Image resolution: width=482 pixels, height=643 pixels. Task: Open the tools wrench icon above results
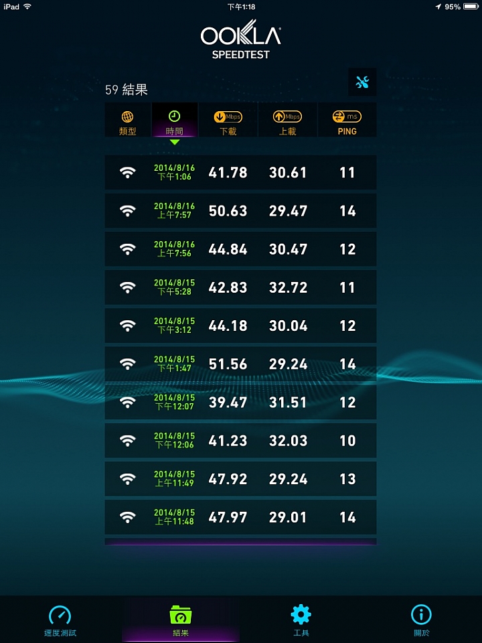coord(362,82)
